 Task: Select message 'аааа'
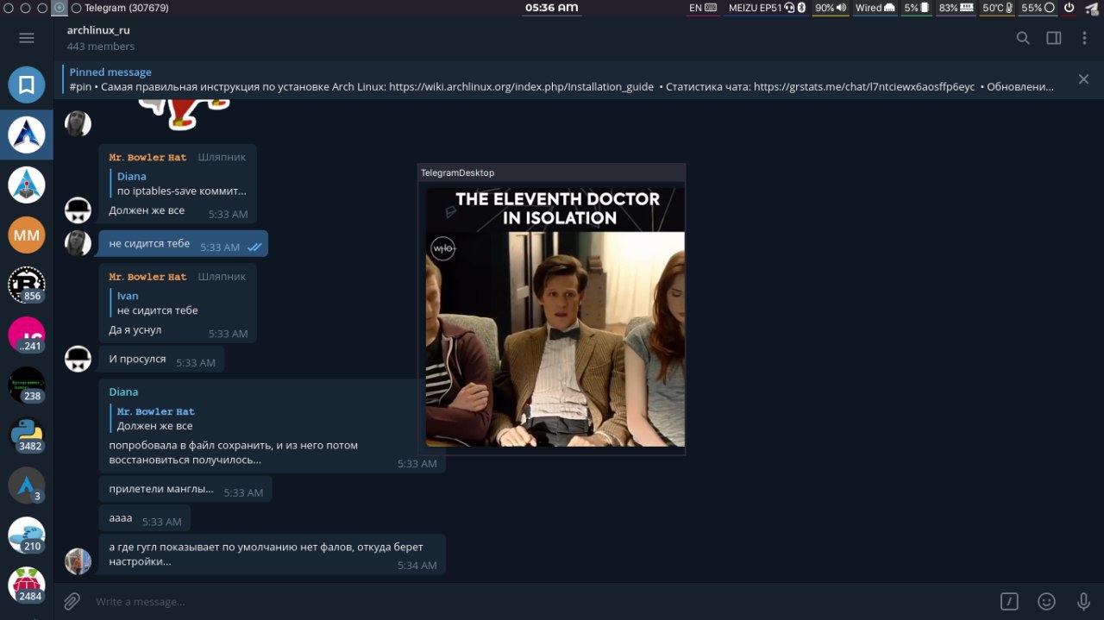(x=145, y=519)
